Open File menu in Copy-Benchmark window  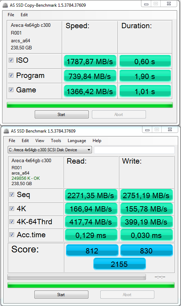click(x=11, y=15)
